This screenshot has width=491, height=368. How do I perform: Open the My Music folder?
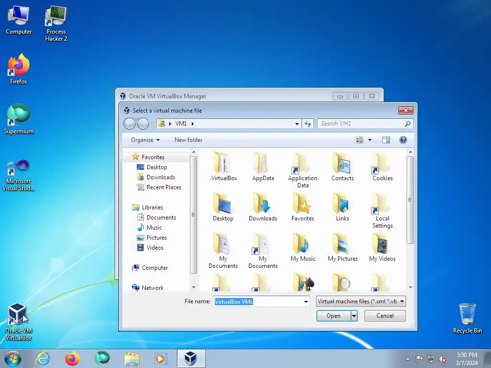pos(303,248)
